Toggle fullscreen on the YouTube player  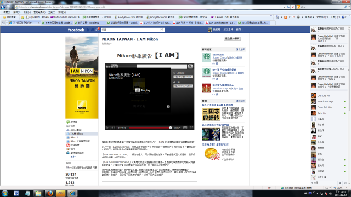(x=191, y=128)
